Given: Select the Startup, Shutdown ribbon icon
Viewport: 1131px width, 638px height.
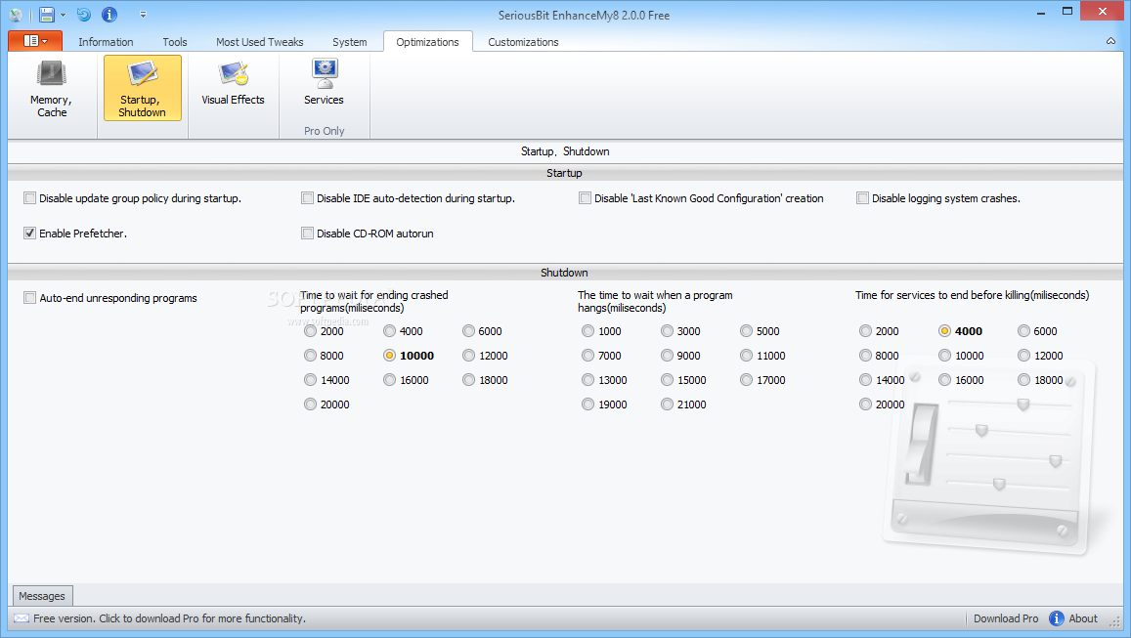Looking at the screenshot, I should pos(142,89).
